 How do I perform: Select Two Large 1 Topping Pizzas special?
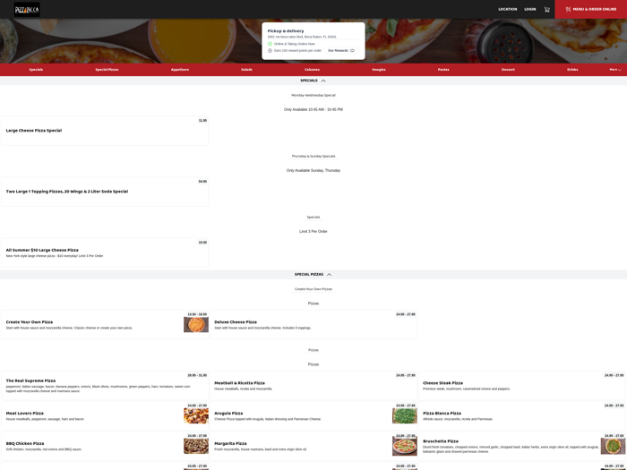pyautogui.click(x=105, y=192)
